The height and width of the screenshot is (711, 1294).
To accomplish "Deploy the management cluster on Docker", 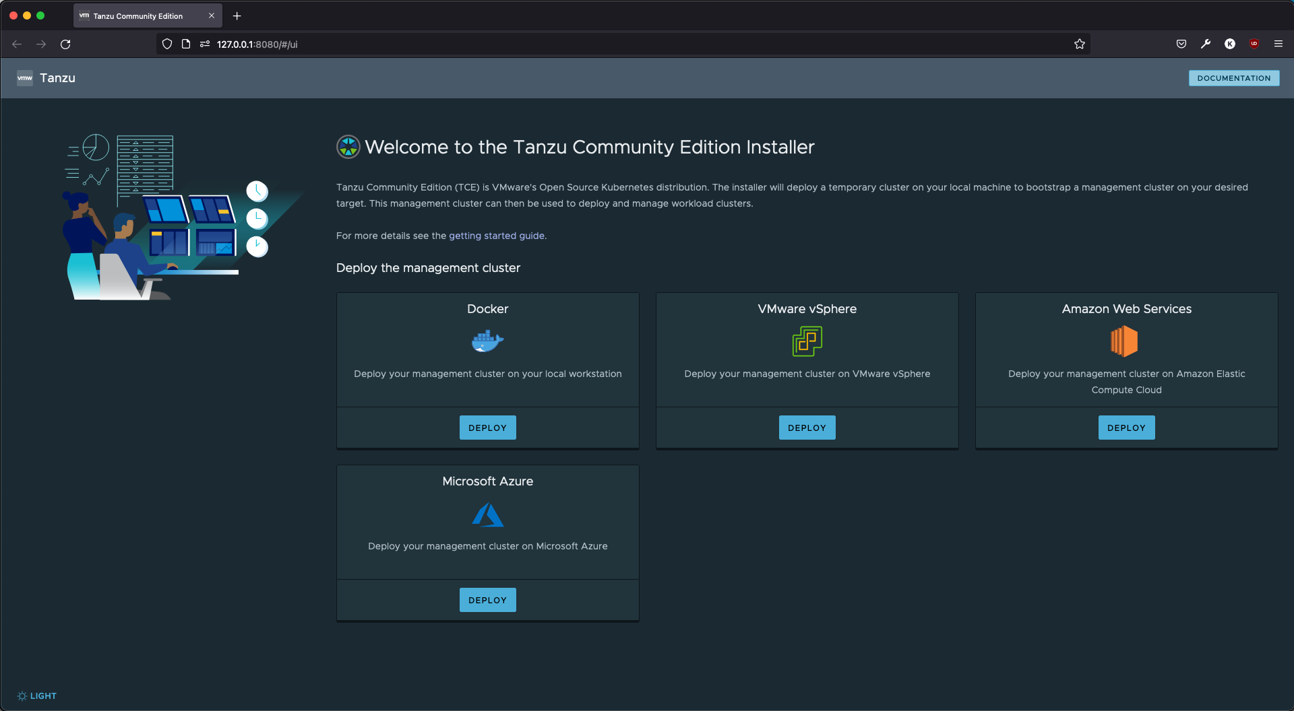I will coord(488,428).
